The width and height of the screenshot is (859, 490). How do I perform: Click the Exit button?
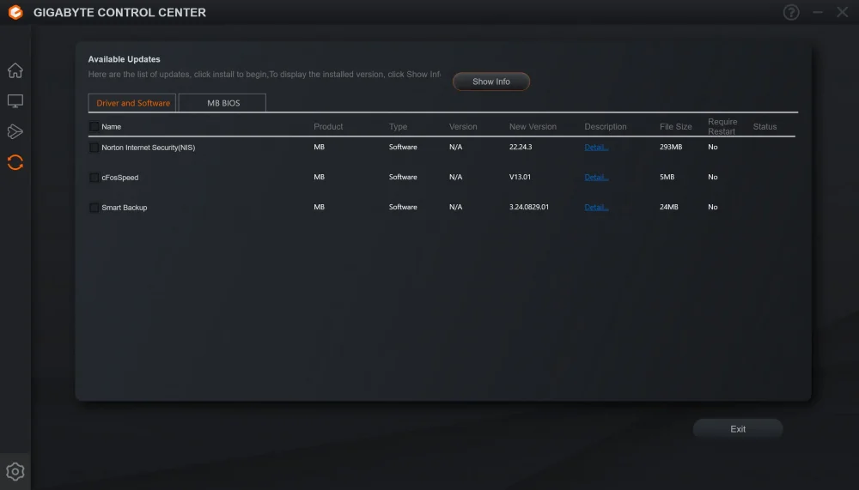737,429
